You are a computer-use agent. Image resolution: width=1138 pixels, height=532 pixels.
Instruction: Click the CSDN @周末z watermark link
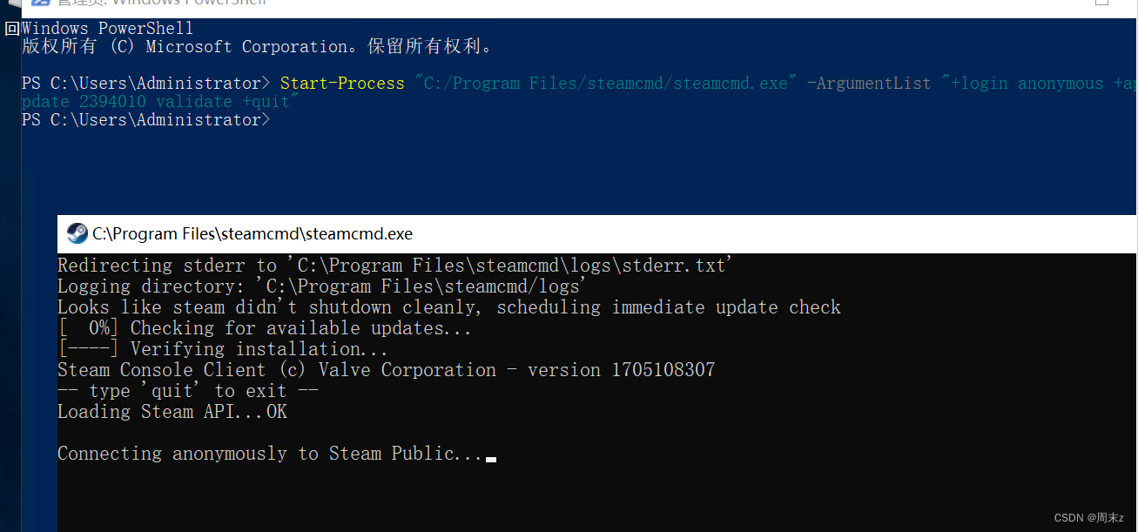(1087, 517)
